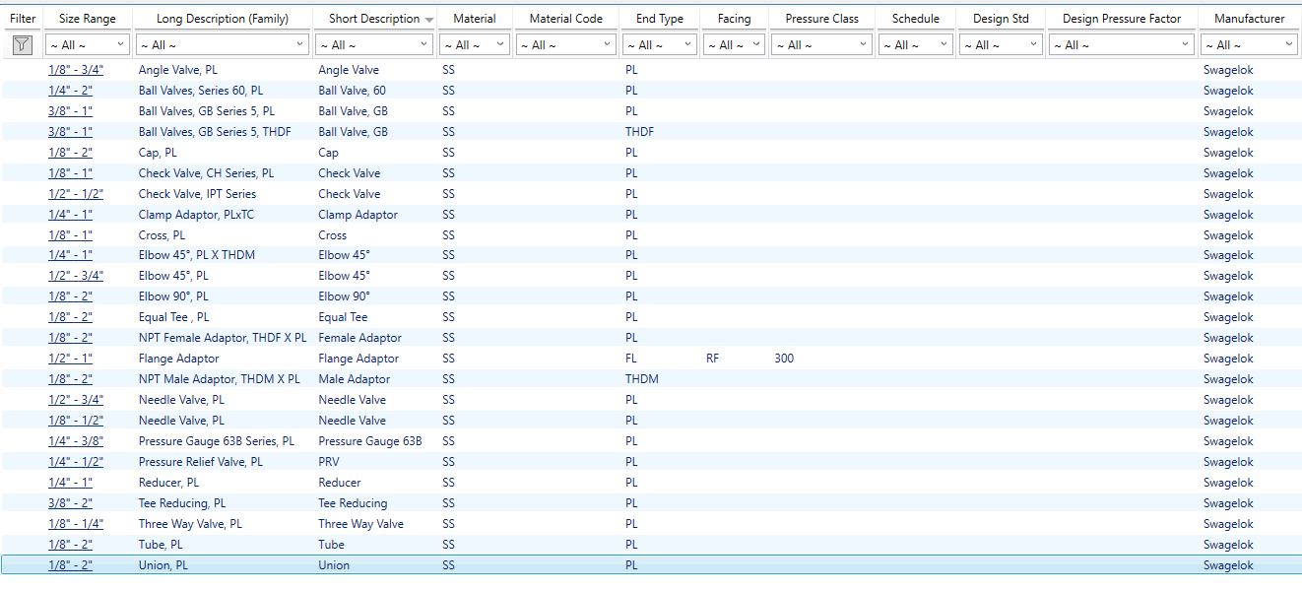Select 'Ball Valves, GB Series 5, THDF' row
The width and height of the screenshot is (1302, 590).
coord(651,132)
